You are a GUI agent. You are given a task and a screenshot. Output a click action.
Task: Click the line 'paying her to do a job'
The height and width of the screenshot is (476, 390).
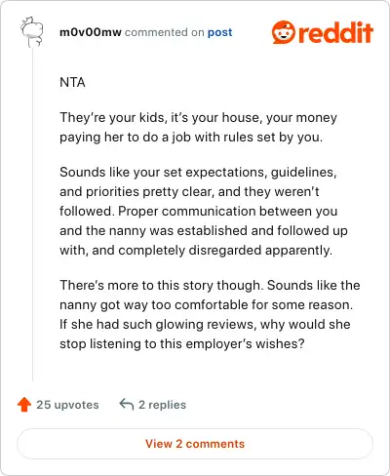[191, 137]
